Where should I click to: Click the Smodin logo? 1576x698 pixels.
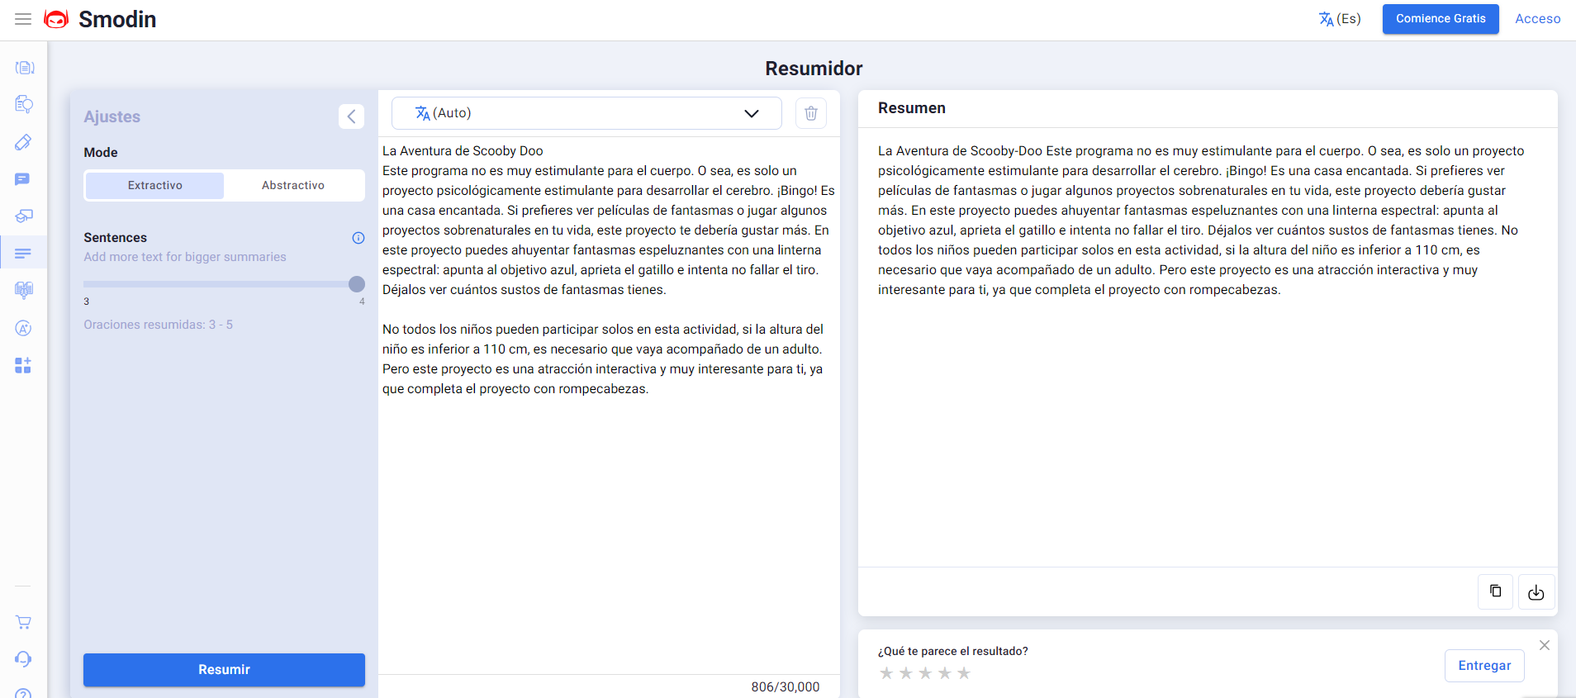(100, 19)
